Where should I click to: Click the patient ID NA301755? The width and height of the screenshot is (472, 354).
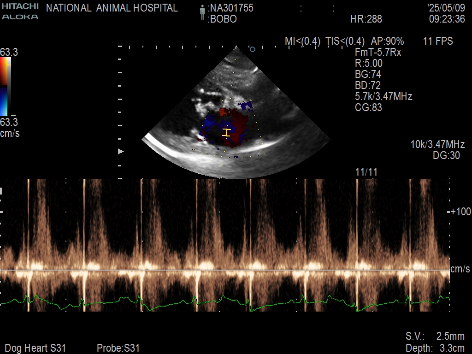tap(231, 8)
